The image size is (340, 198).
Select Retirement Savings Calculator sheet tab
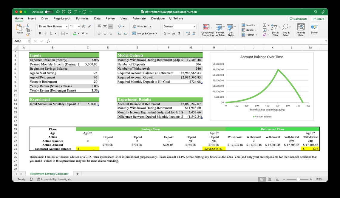(49, 174)
